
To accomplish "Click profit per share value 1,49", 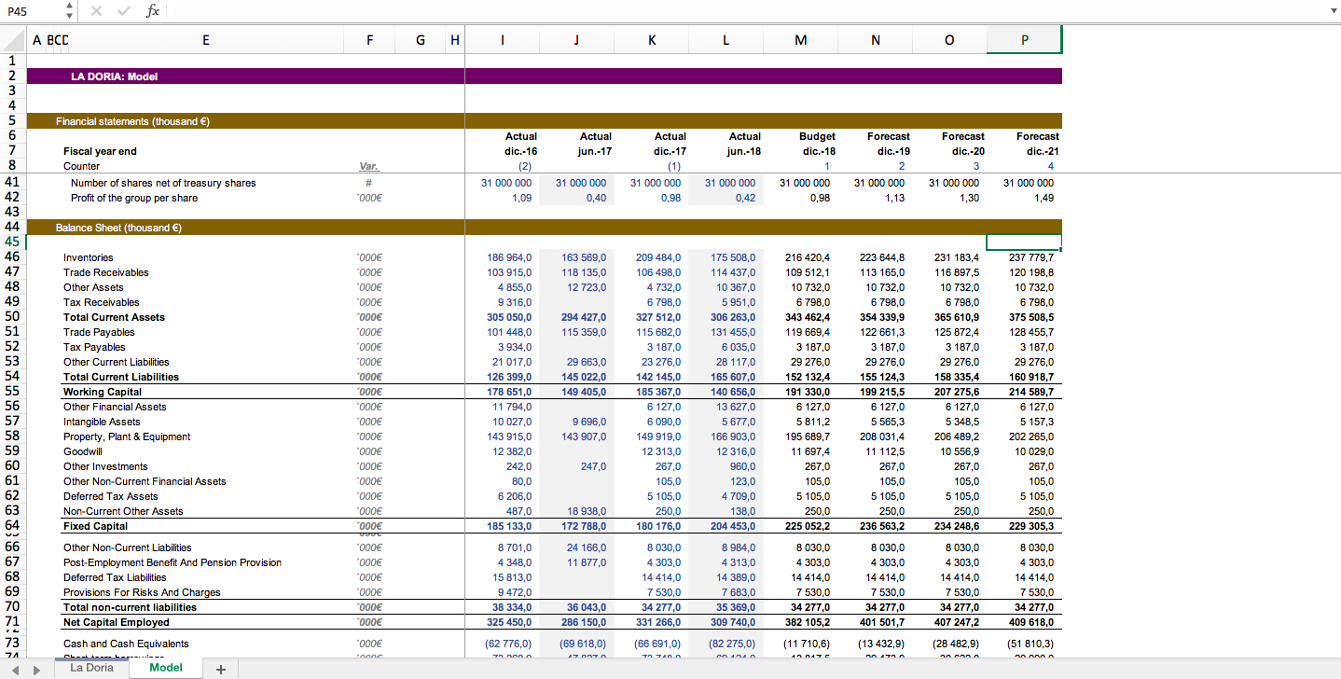I will tap(1044, 198).
